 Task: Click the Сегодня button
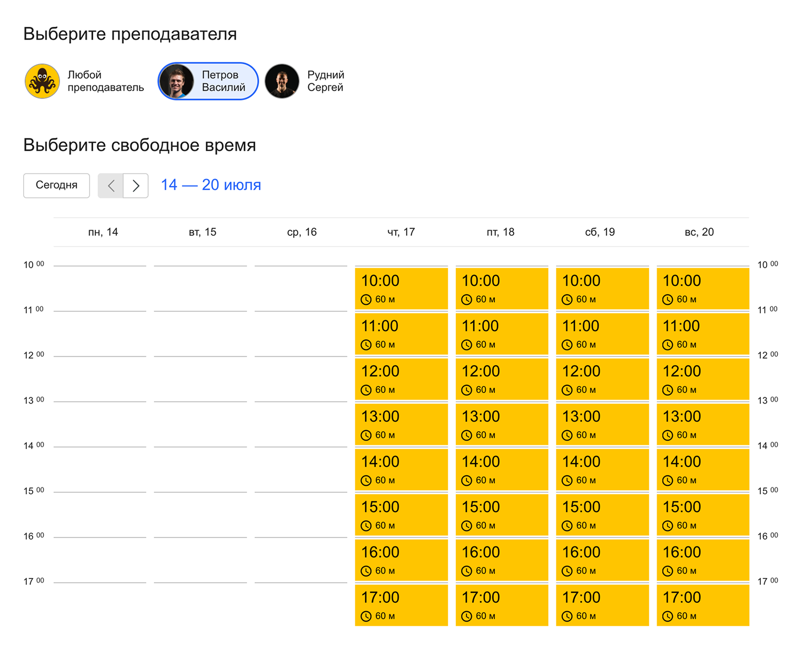56,185
